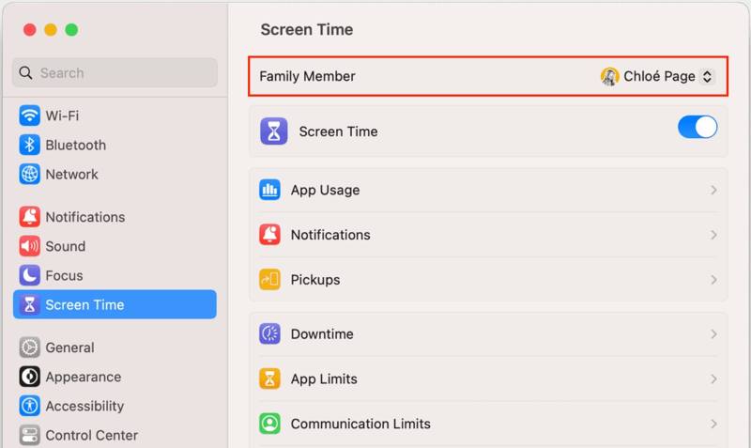
Task: Click the Bluetooth sidebar icon
Action: 29,145
